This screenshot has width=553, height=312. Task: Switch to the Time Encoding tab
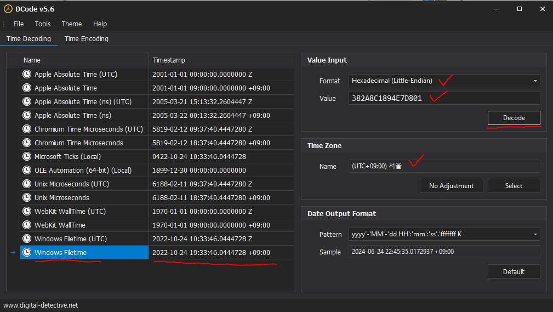[x=87, y=39]
